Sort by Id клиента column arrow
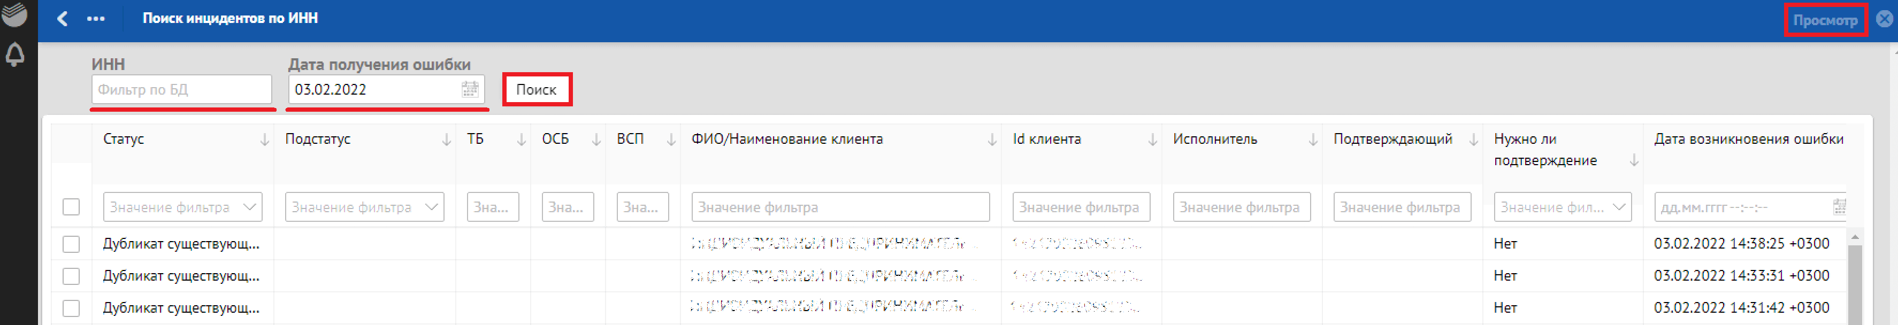Viewport: 1898px width, 325px height. coord(1152,140)
